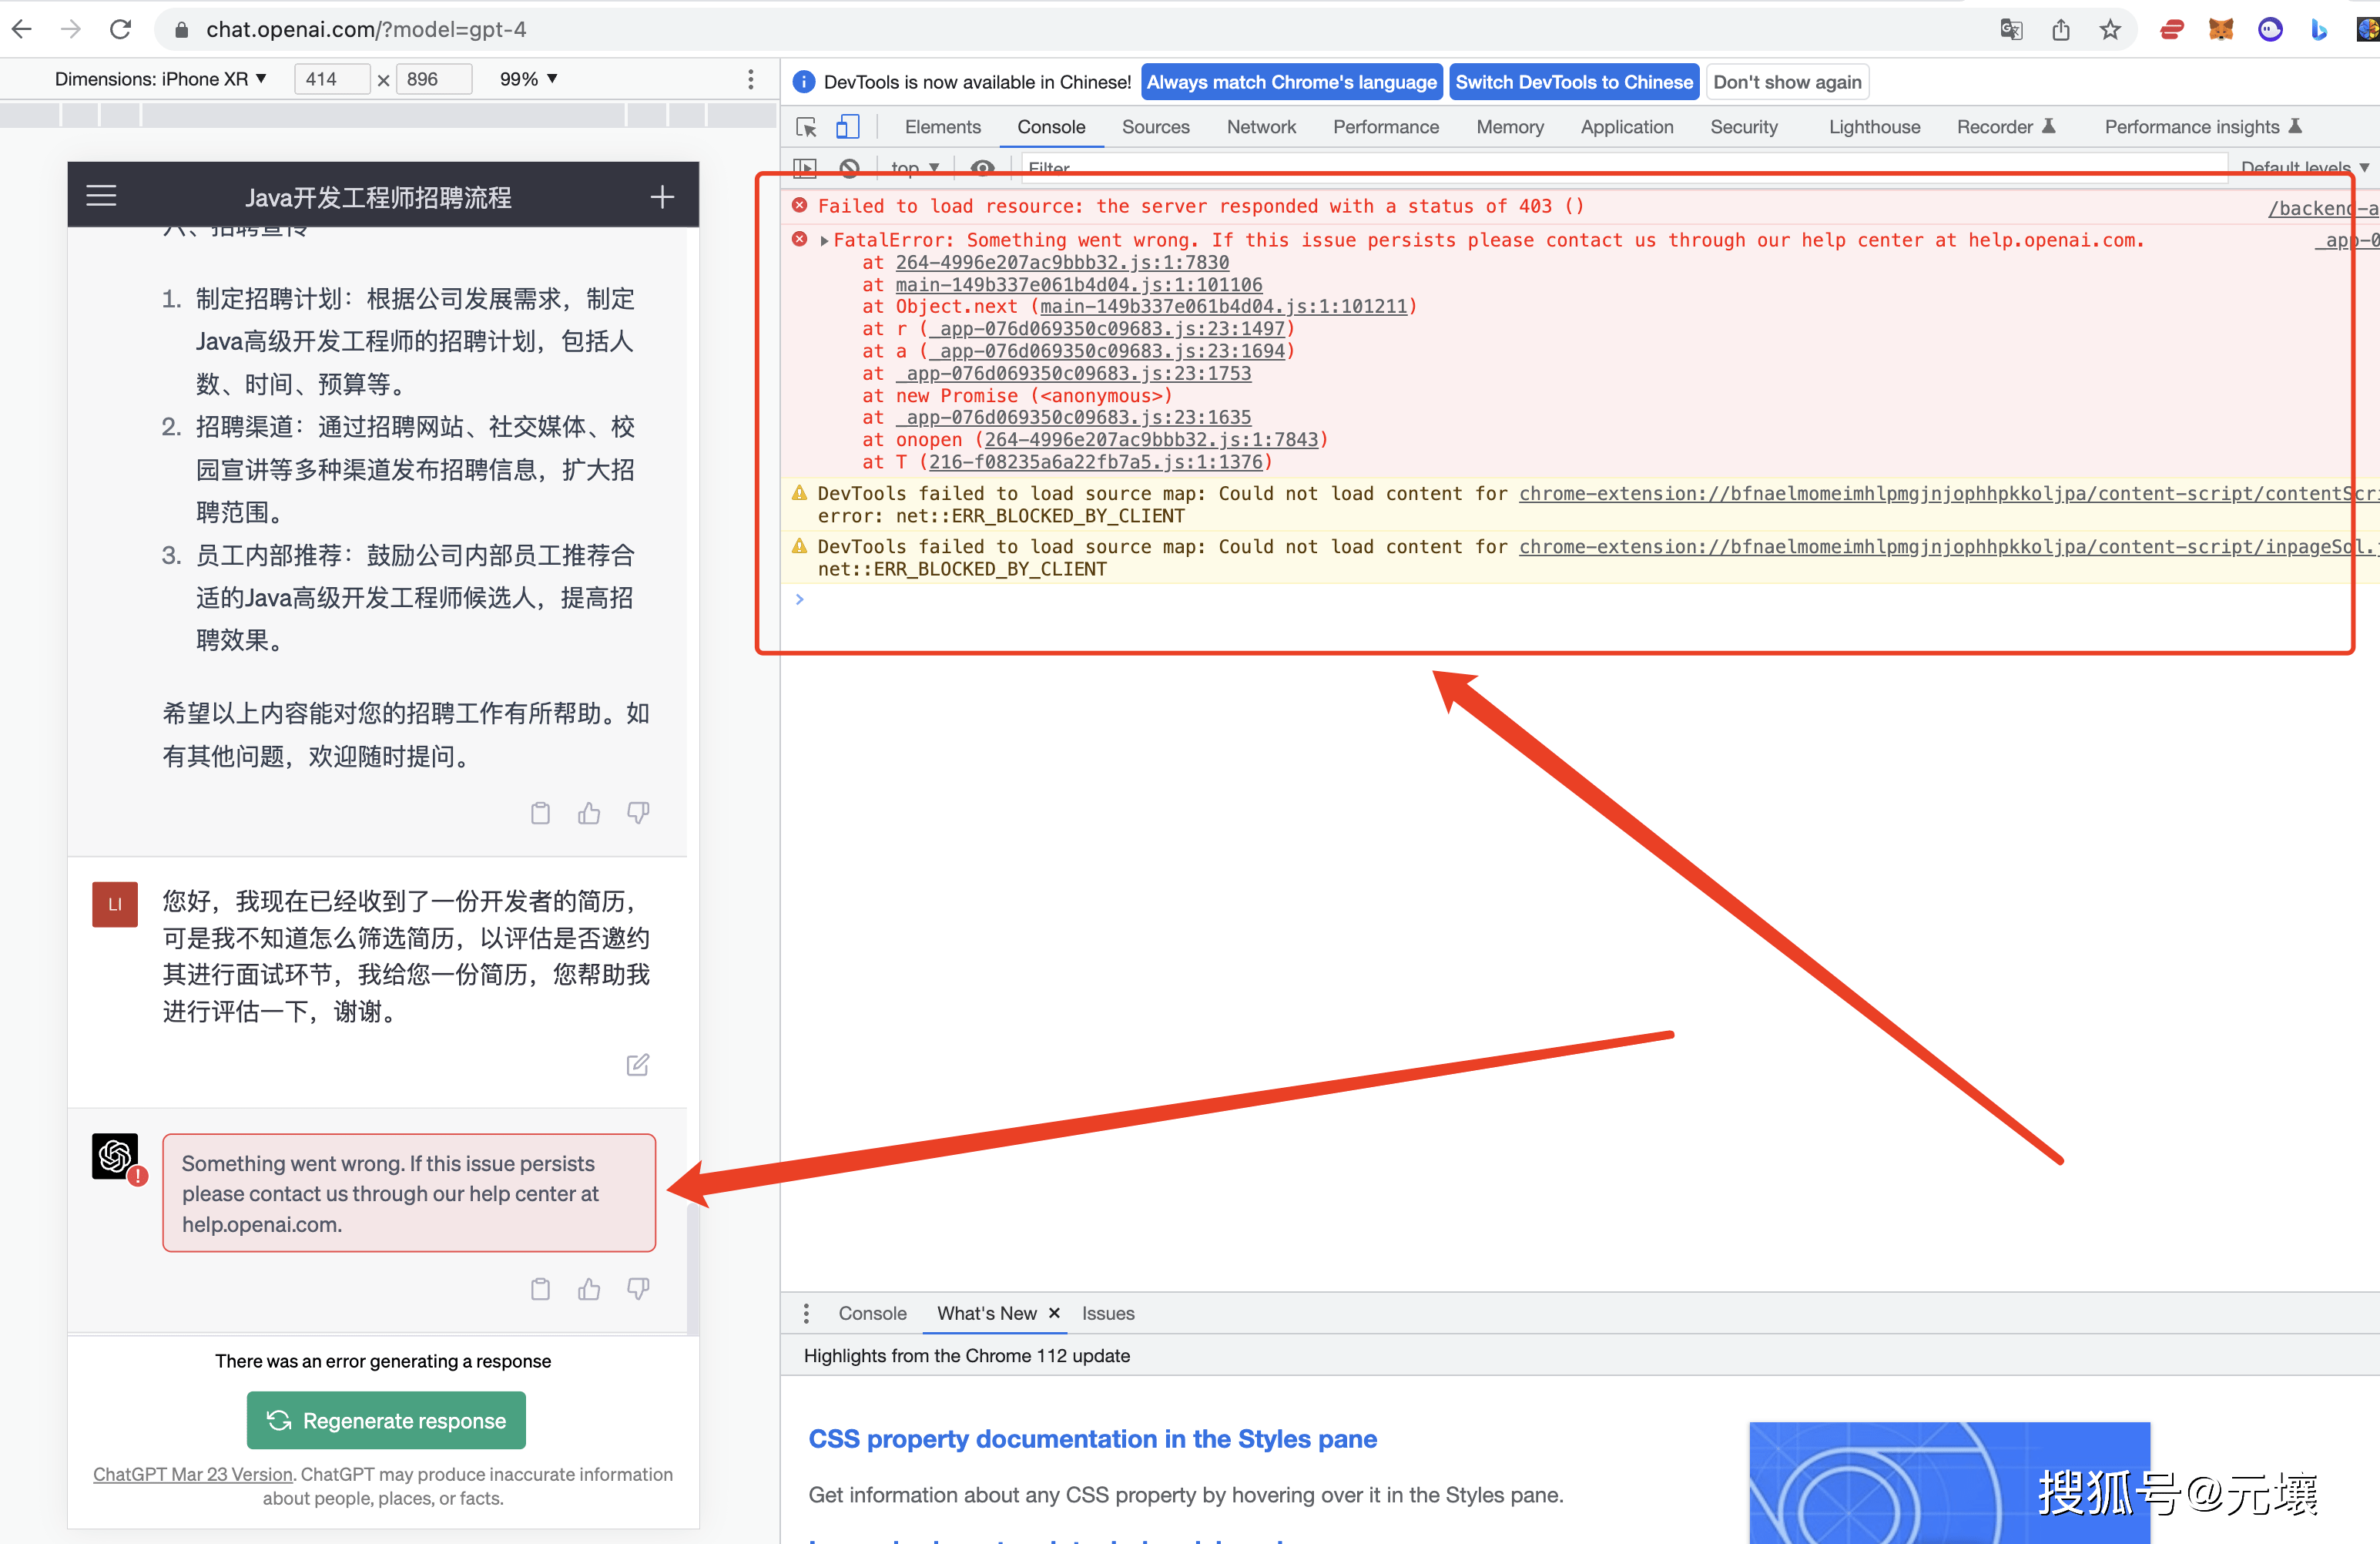Copy the assistant's error message via clipboard icon
The height and width of the screenshot is (1544, 2380).
(540, 1288)
